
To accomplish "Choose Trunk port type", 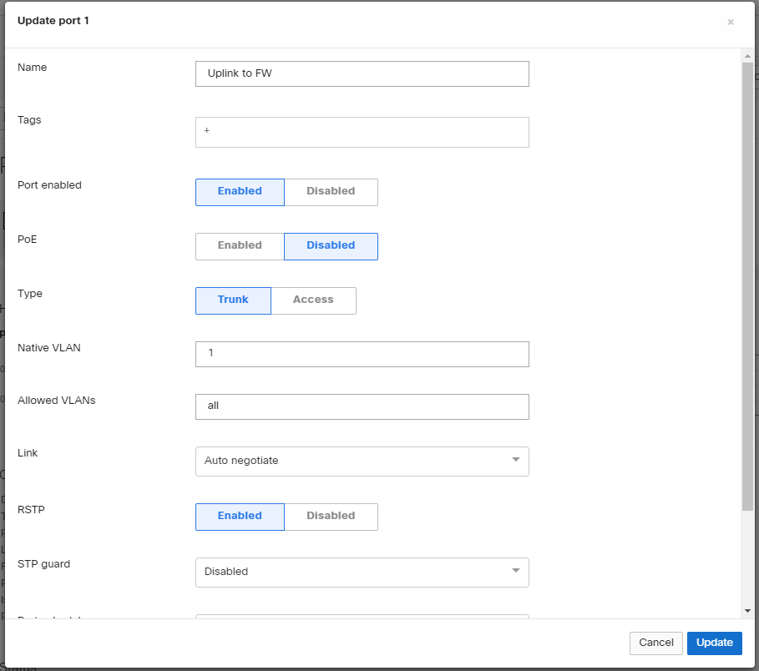I will (x=233, y=300).
